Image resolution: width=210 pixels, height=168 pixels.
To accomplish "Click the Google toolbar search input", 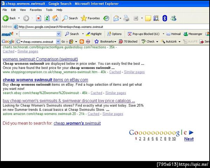I will coord(38,41).
